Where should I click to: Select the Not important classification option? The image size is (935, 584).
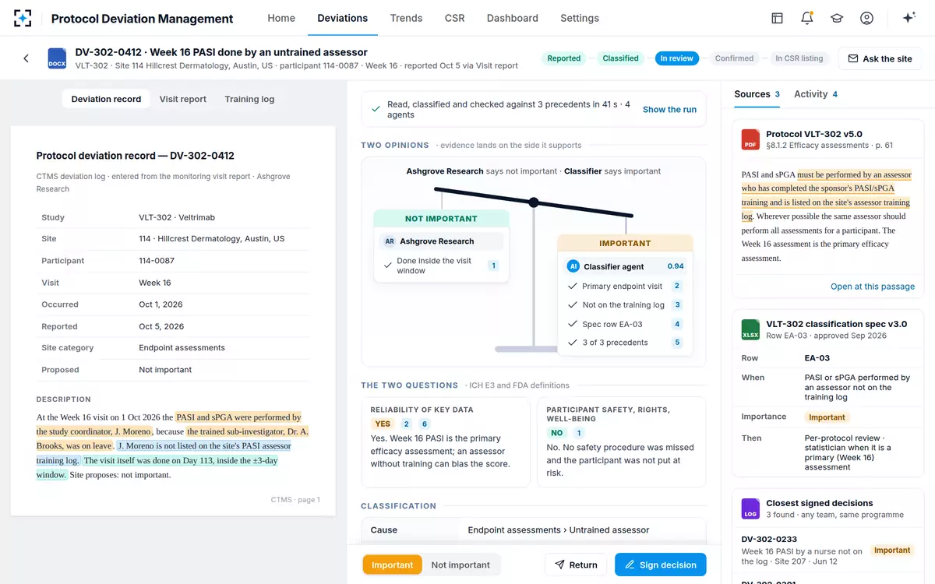point(460,565)
